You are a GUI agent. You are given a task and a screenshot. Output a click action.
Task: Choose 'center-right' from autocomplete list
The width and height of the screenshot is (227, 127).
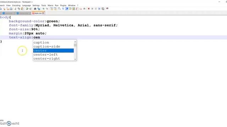(54, 59)
